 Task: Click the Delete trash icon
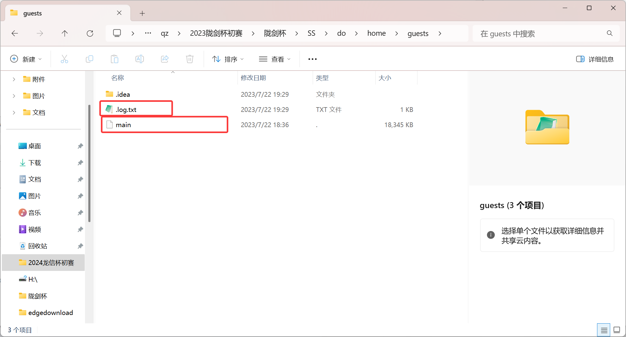pos(189,59)
